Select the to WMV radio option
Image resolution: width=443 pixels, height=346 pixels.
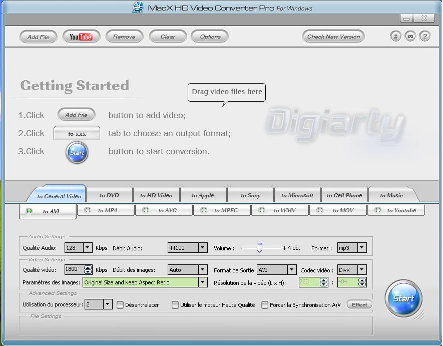point(262,210)
